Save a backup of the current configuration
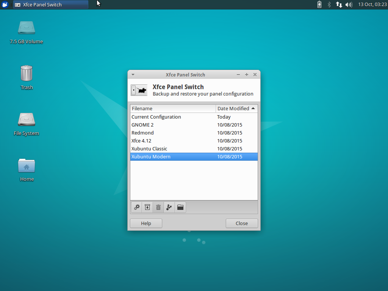 click(x=147, y=207)
